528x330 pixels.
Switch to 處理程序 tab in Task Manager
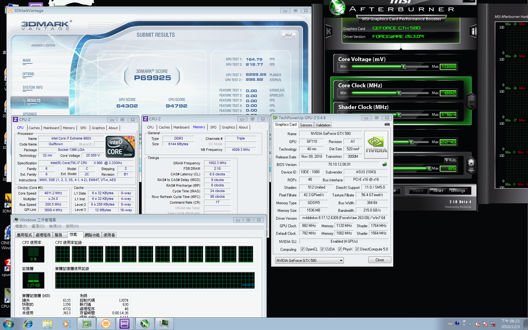click(x=43, y=235)
